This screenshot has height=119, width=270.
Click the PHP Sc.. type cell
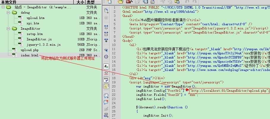coord(93,50)
